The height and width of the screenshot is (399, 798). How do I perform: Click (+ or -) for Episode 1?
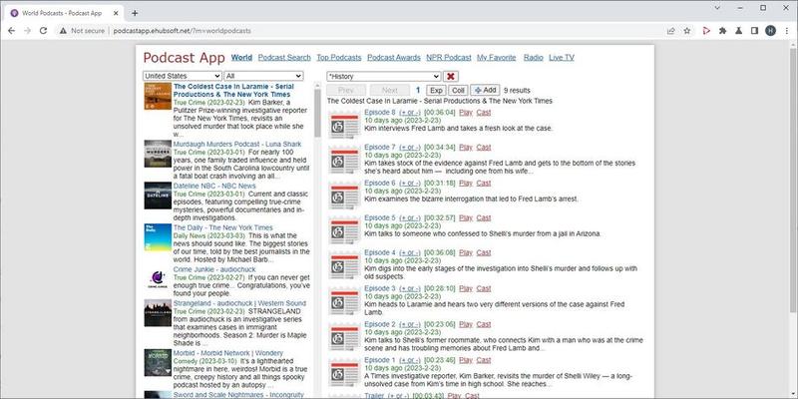coord(410,360)
